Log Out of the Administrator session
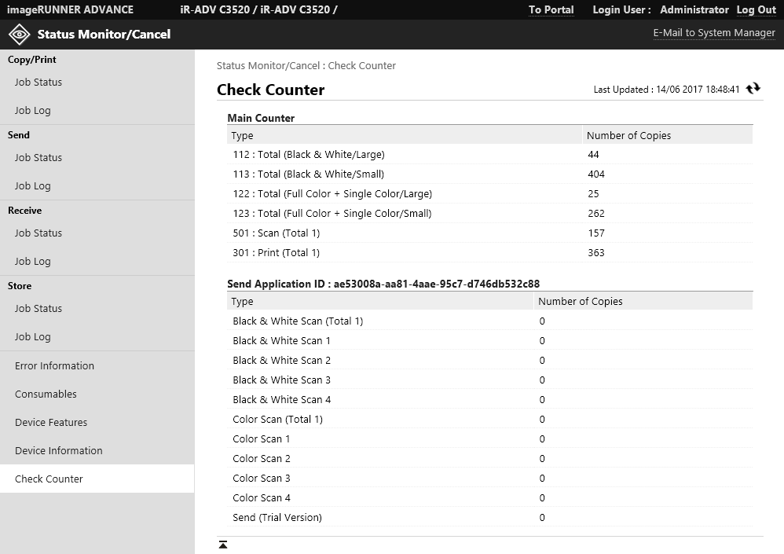The width and height of the screenshot is (784, 554). point(756,10)
